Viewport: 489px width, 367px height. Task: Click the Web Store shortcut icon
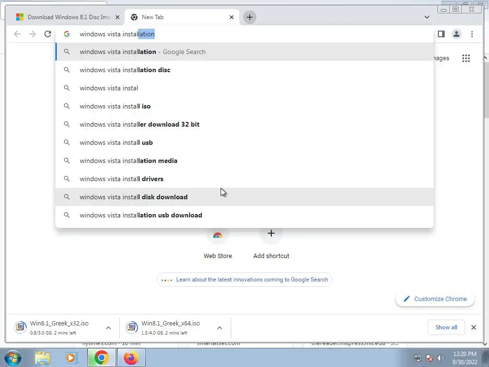(x=218, y=235)
